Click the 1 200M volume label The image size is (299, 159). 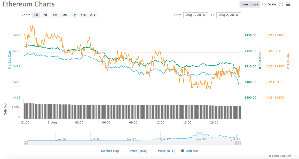[x=14, y=107]
